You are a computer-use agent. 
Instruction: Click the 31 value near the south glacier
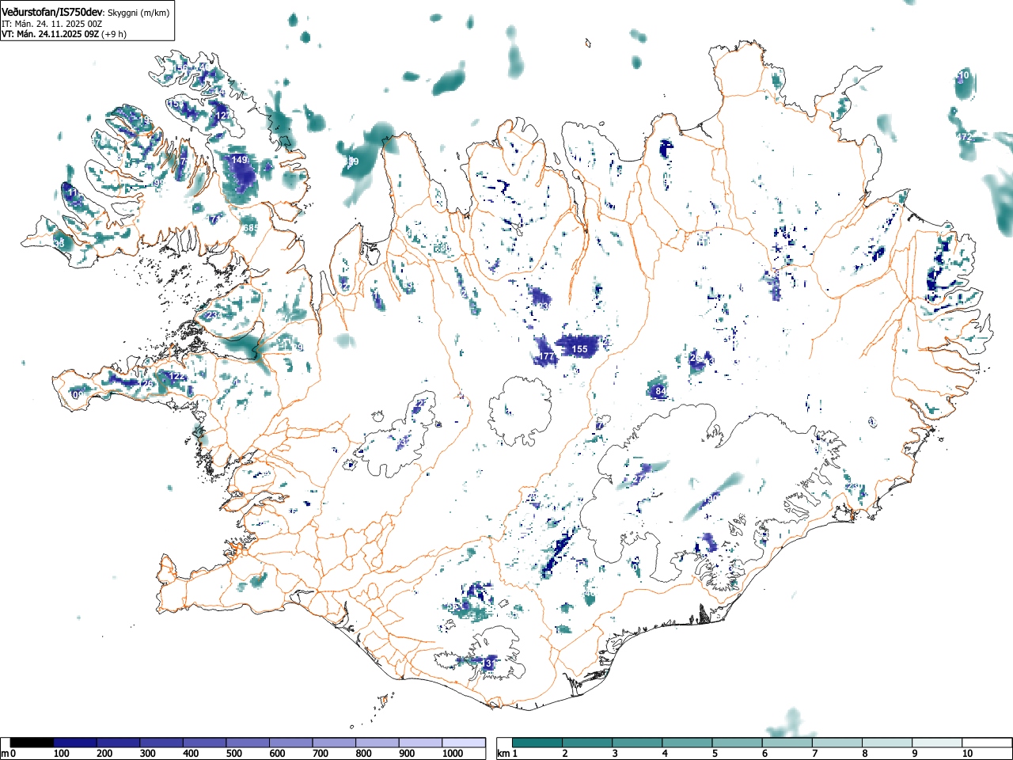(x=490, y=663)
